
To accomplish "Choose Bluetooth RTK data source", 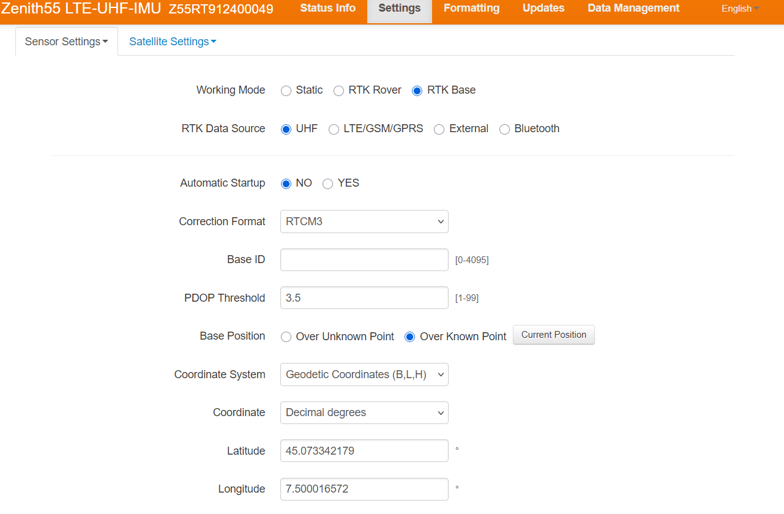I will [x=504, y=130].
